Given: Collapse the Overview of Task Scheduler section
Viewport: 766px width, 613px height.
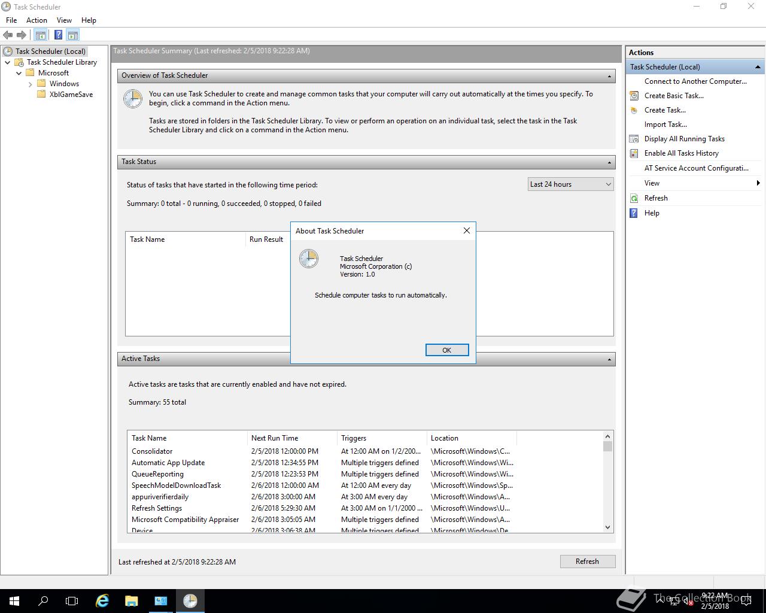Looking at the screenshot, I should click(x=609, y=76).
